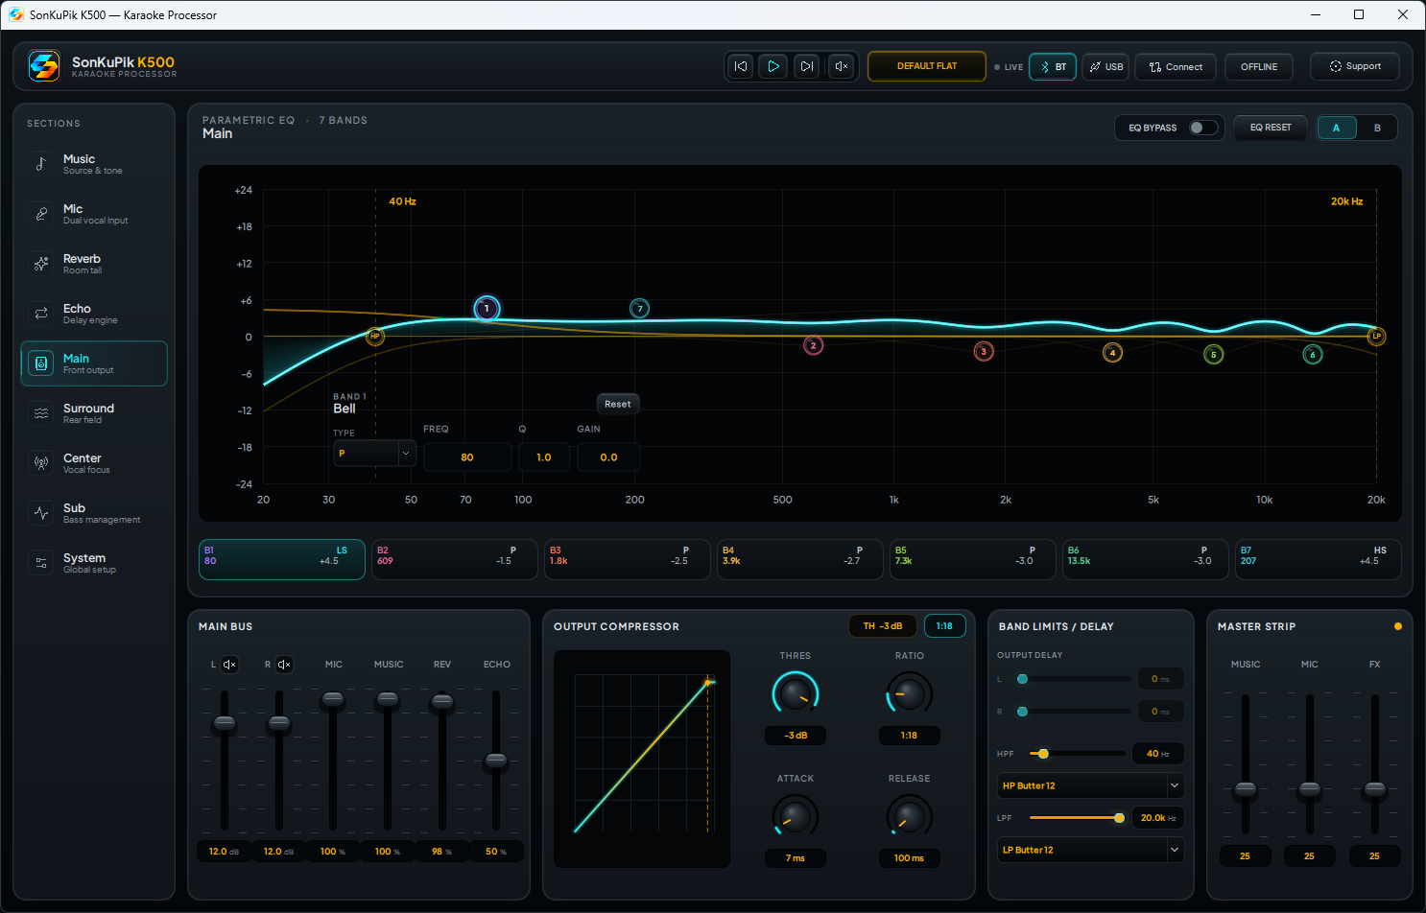Click the play icon in the transport bar
Image resolution: width=1426 pixels, height=913 pixels.
click(x=773, y=66)
